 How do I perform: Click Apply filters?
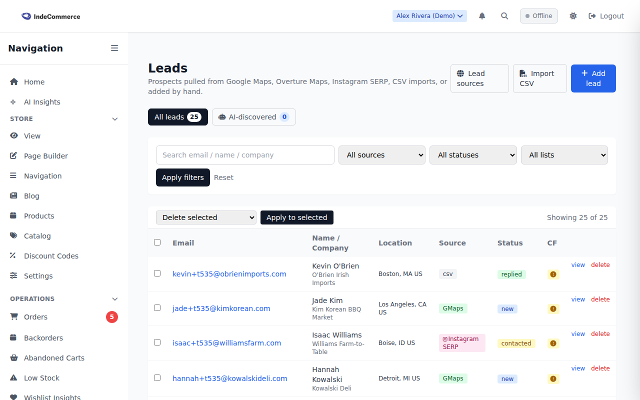183,177
